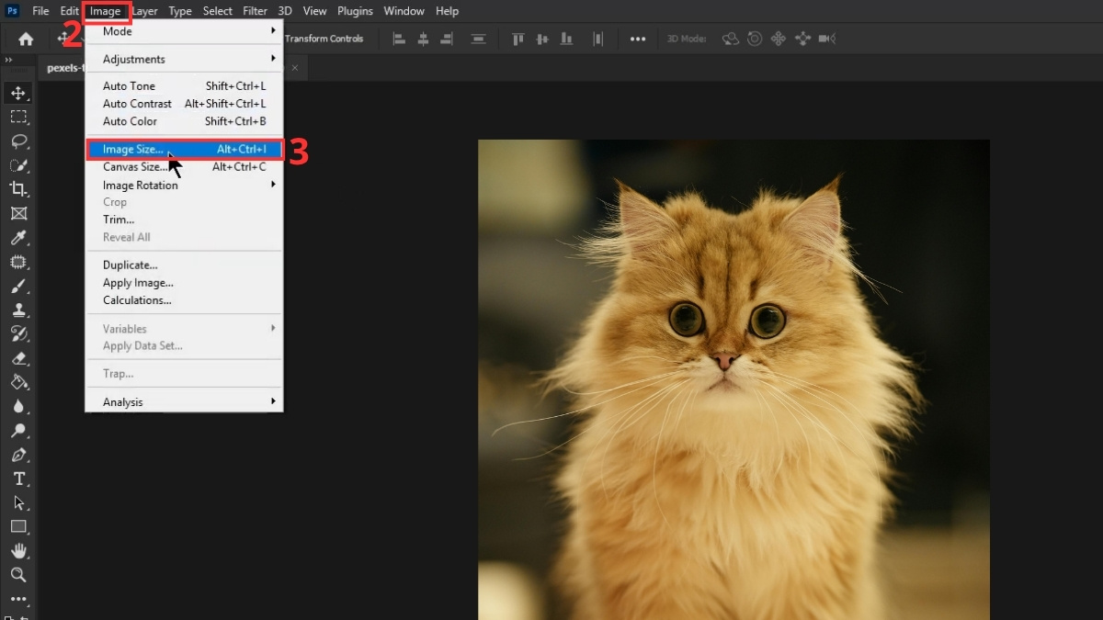Expand the Analysis submenu
The width and height of the screenshot is (1103, 620).
(184, 402)
